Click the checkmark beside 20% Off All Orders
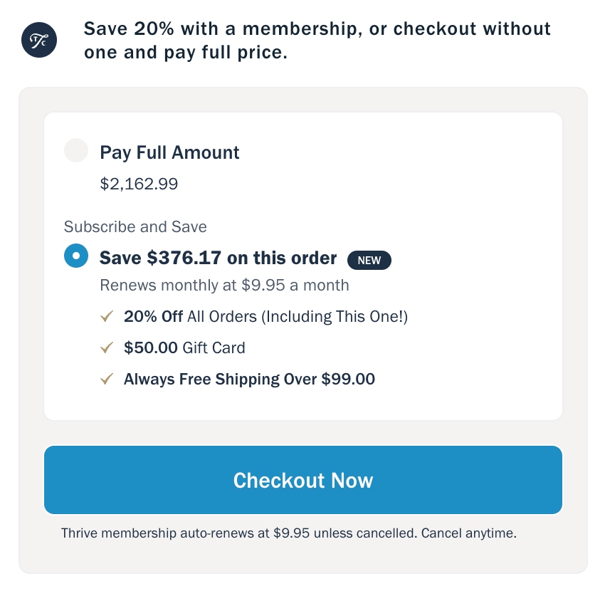Viewport: 605px width, 591px height. (107, 316)
